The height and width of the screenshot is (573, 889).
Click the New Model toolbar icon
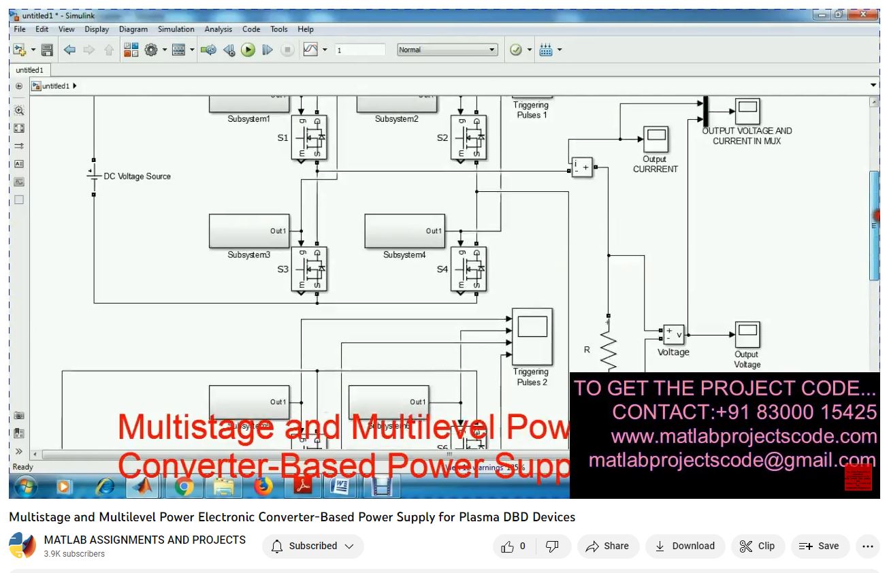(19, 50)
